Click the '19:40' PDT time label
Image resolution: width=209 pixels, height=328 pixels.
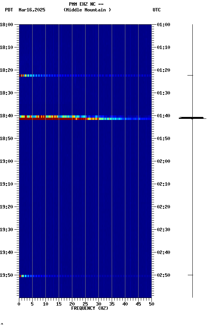click(6, 252)
